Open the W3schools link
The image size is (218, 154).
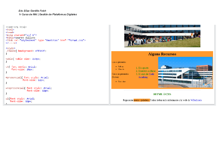(x=196, y=100)
